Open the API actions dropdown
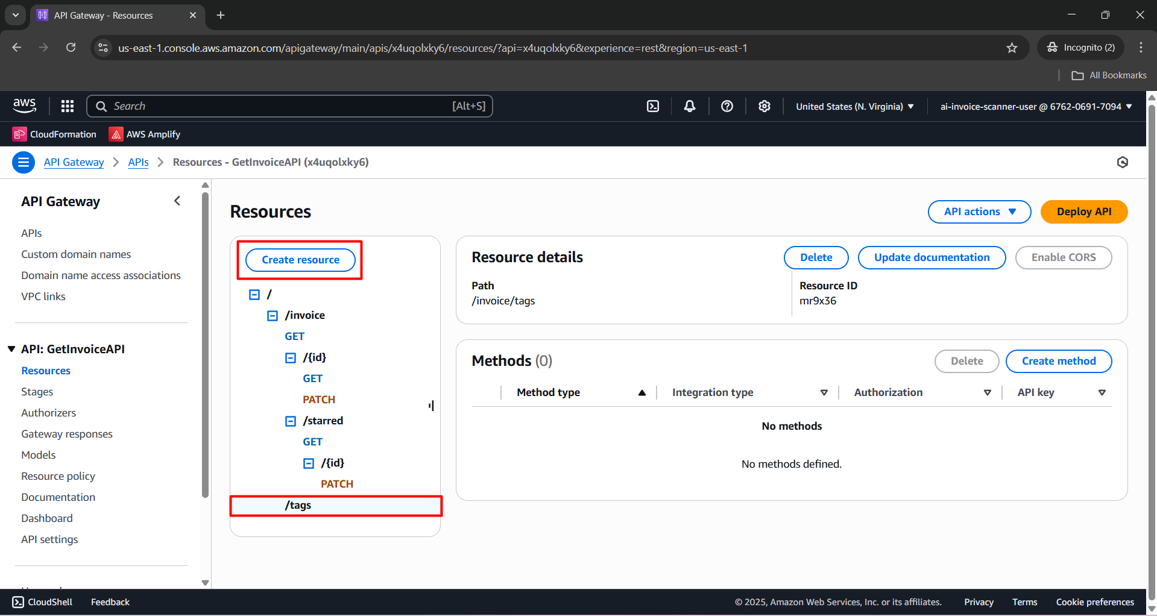The image size is (1157, 616). [979, 212]
